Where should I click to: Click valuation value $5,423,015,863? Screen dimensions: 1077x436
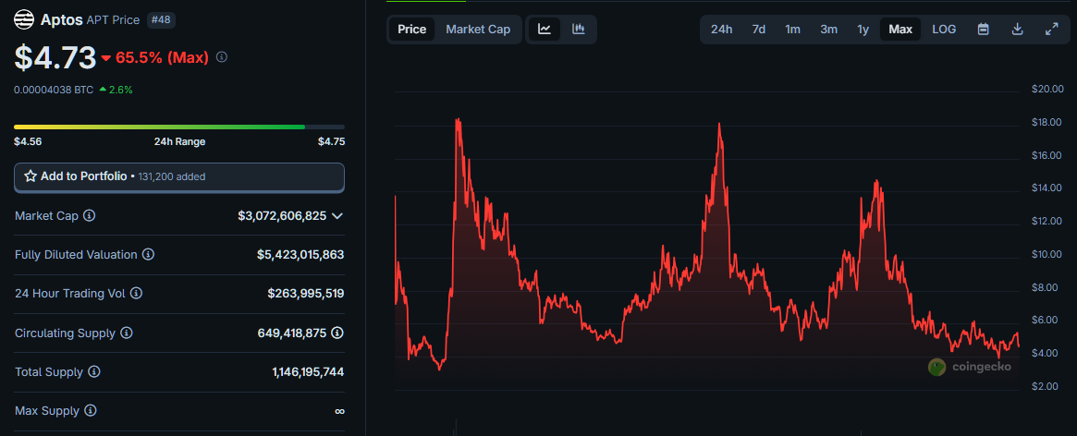(x=300, y=255)
